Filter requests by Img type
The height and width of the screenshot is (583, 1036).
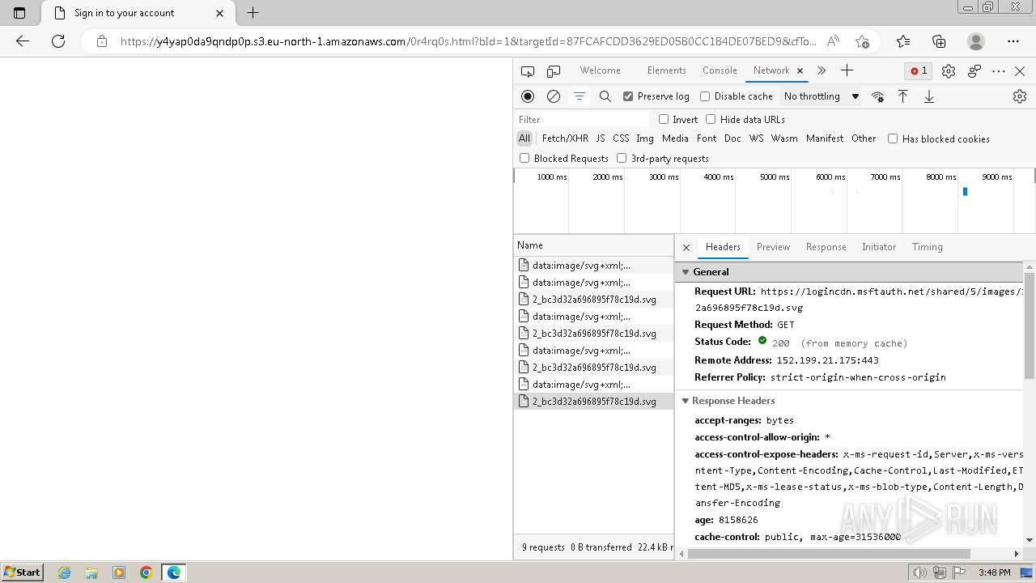pos(645,138)
